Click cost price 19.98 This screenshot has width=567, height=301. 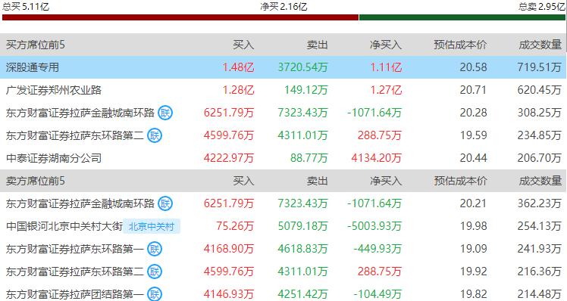(x=473, y=226)
